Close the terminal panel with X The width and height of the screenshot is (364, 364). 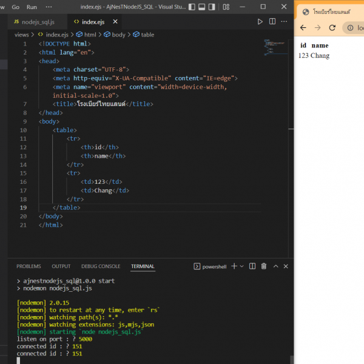286,266
